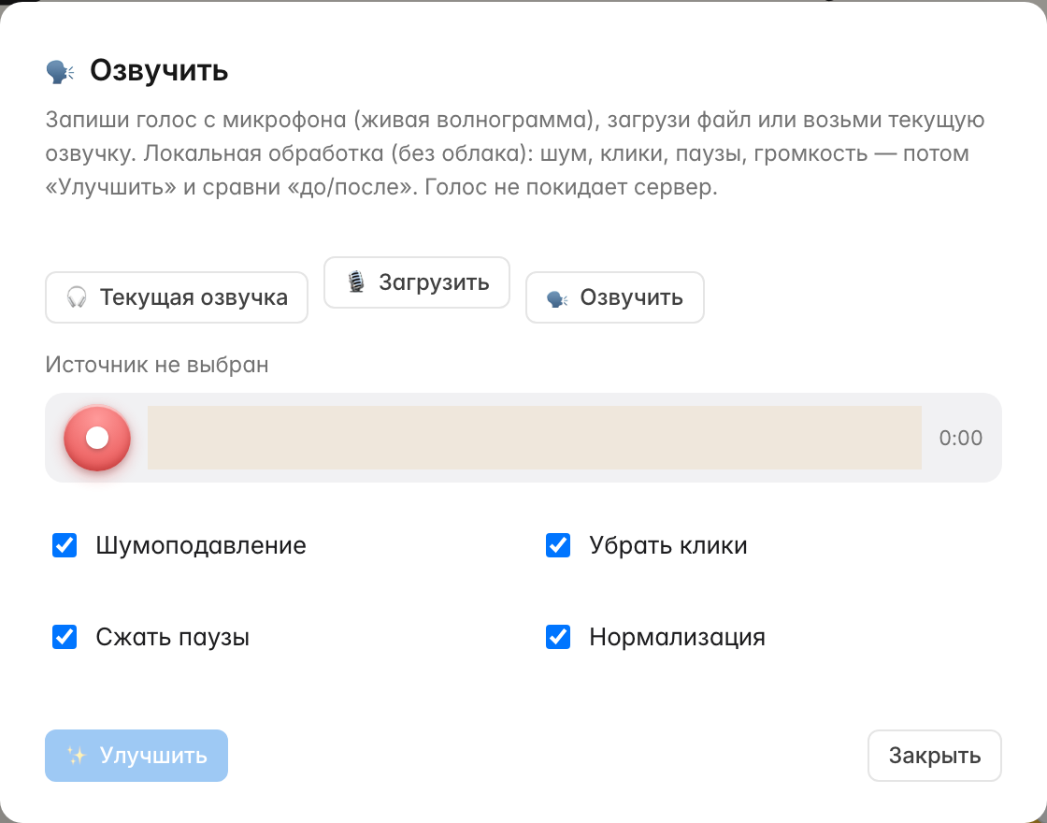Image resolution: width=1047 pixels, height=823 pixels.
Task: Close the dialog with Закрыть
Action: click(934, 756)
